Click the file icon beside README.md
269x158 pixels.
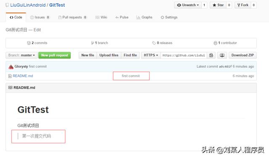[10, 76]
